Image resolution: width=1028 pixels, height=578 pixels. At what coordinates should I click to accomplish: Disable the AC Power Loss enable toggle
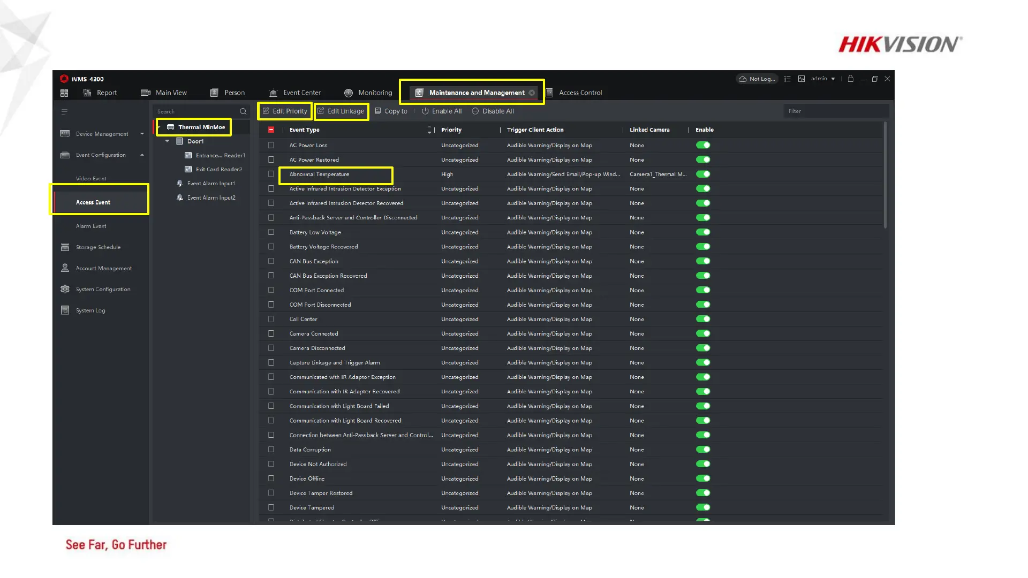tap(703, 146)
